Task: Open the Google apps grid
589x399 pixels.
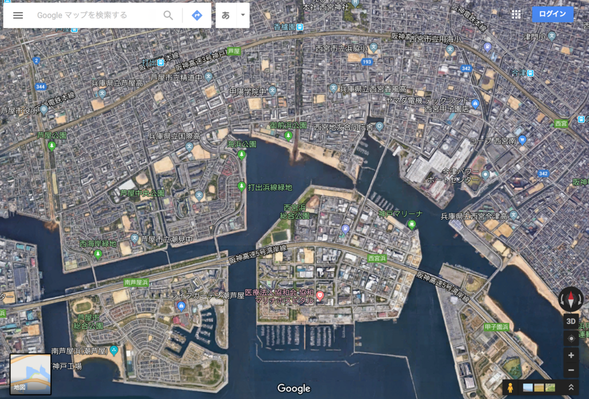Action: pyautogui.click(x=516, y=14)
